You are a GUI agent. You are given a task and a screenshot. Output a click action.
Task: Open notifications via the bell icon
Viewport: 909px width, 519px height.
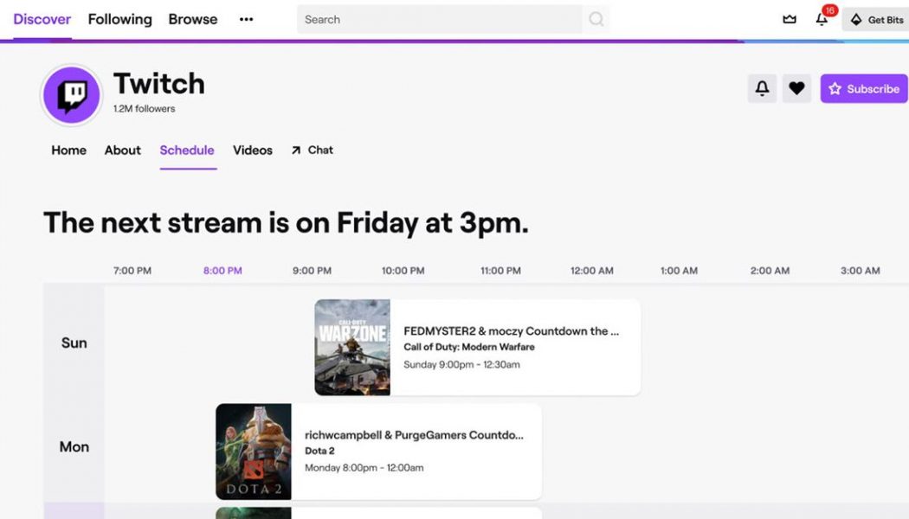click(821, 19)
